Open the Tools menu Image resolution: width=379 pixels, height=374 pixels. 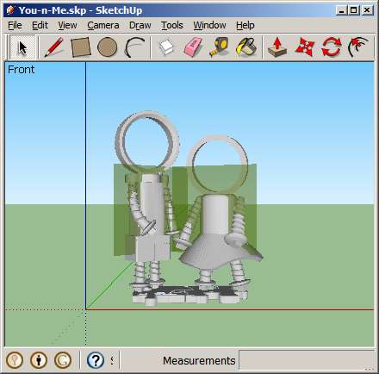(171, 25)
